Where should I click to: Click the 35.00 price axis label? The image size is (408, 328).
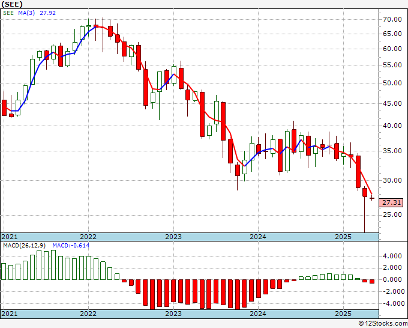pos(392,151)
